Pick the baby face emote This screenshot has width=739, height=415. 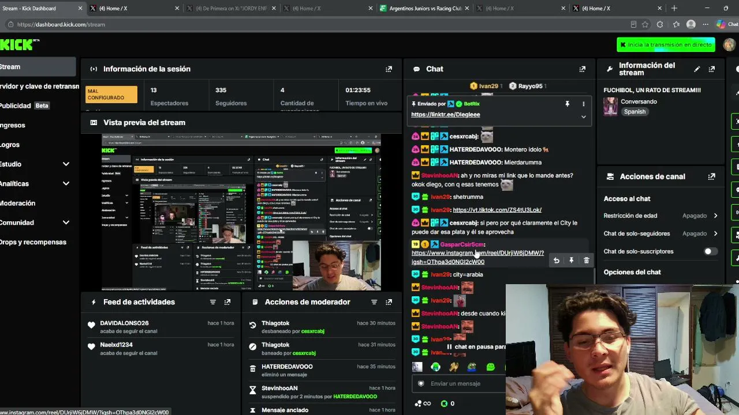417,367
